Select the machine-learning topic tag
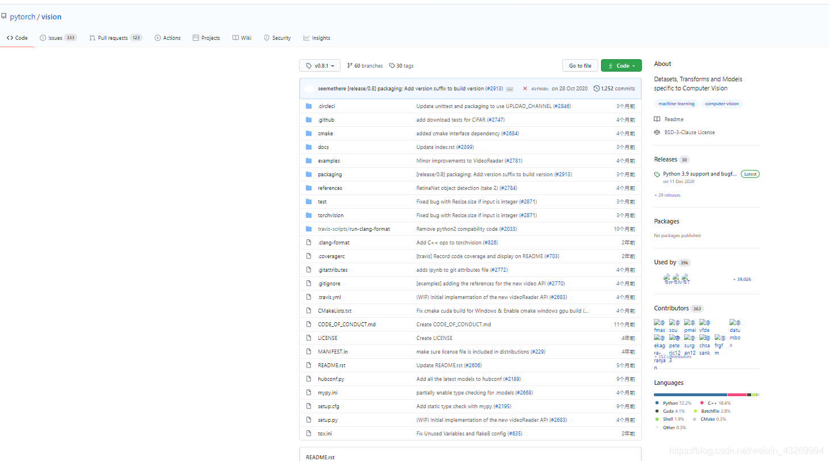The width and height of the screenshot is (829, 461). click(676, 104)
